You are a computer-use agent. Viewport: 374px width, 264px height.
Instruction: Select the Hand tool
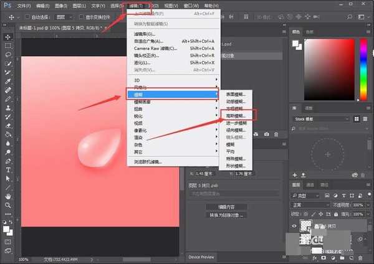(x=8, y=196)
